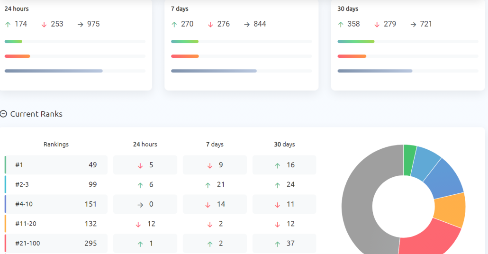
Task: Click the #2-3 row 7 days up arrow
Action: [208, 185]
